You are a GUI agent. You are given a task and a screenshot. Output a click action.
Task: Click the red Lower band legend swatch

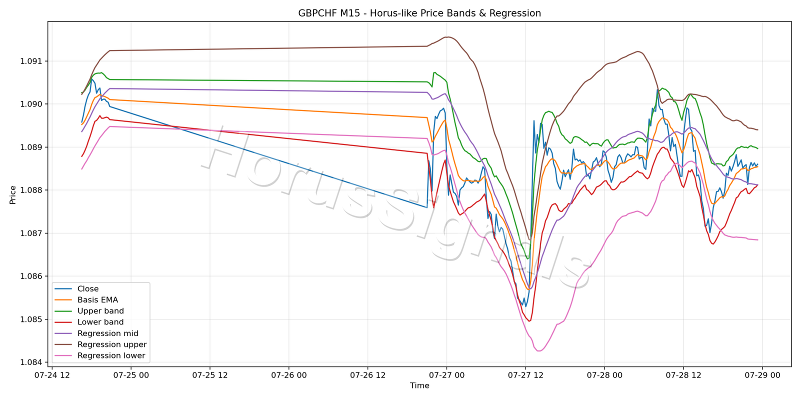pyautogui.click(x=63, y=322)
